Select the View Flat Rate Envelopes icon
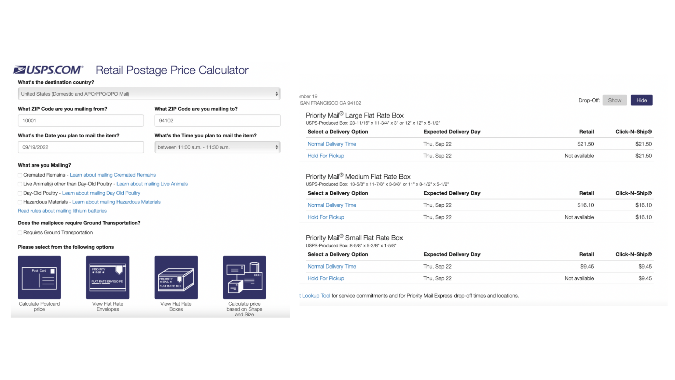This screenshot has width=675, height=380. (108, 277)
